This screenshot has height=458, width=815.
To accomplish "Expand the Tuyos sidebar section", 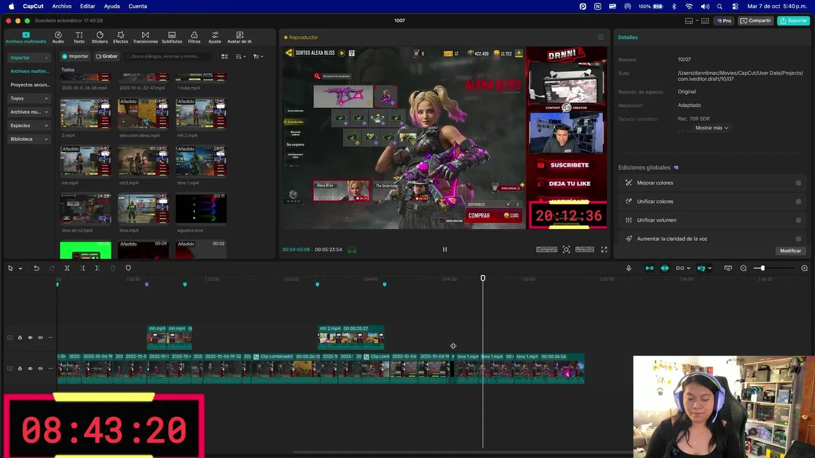I will (46, 99).
